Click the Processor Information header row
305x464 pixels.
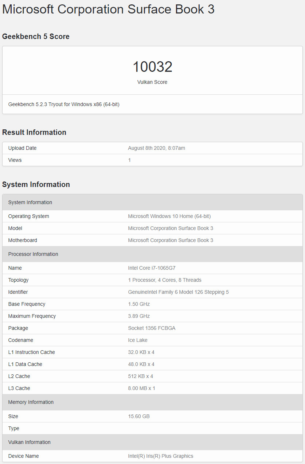(x=152, y=254)
